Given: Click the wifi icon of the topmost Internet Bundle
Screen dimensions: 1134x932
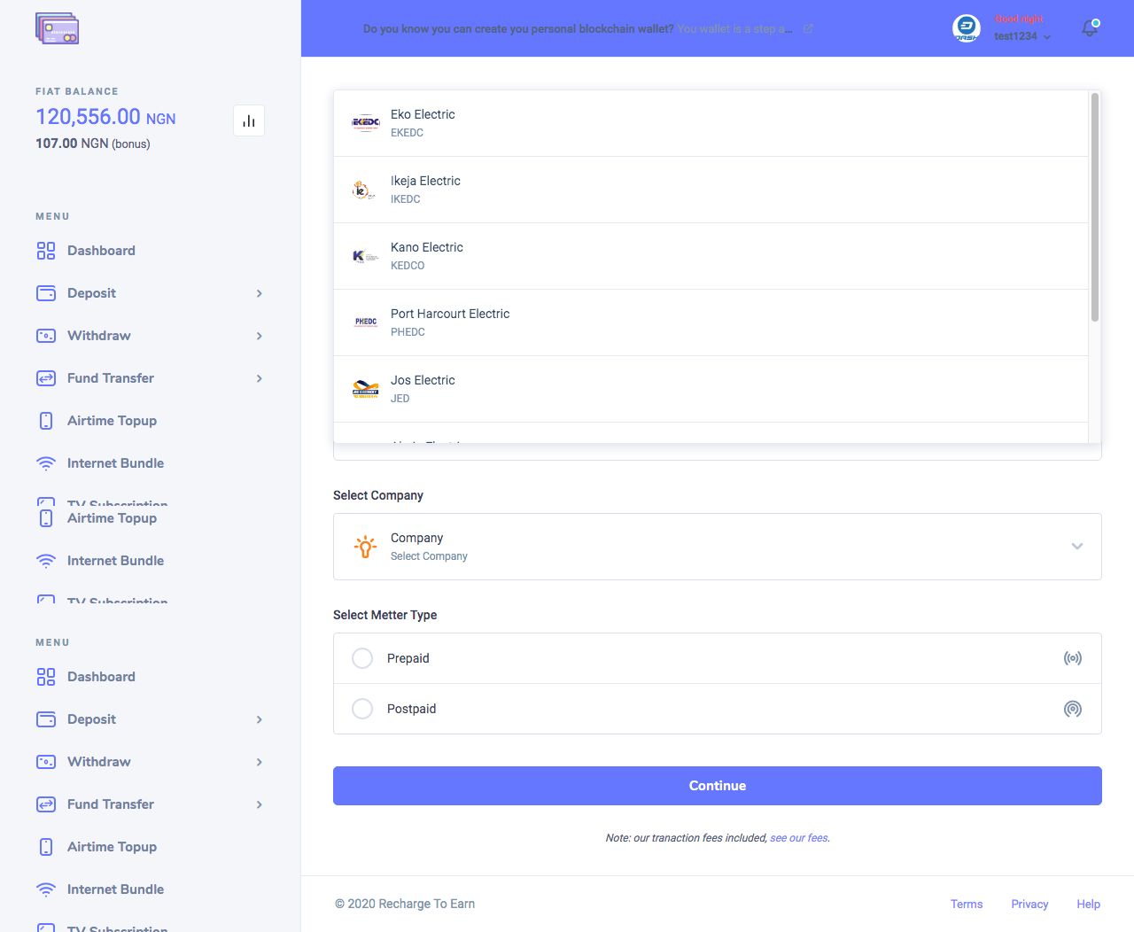Looking at the screenshot, I should point(46,463).
